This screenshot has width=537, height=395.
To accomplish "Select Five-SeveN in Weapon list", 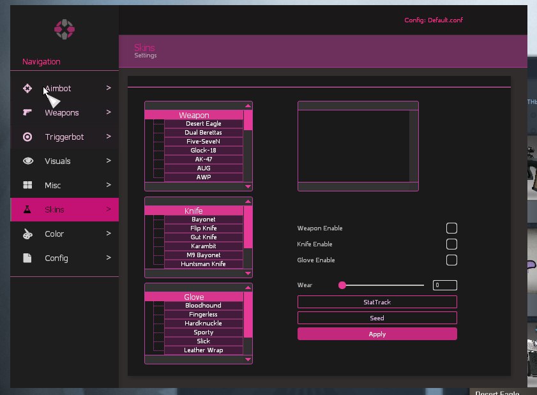I will coord(204,142).
